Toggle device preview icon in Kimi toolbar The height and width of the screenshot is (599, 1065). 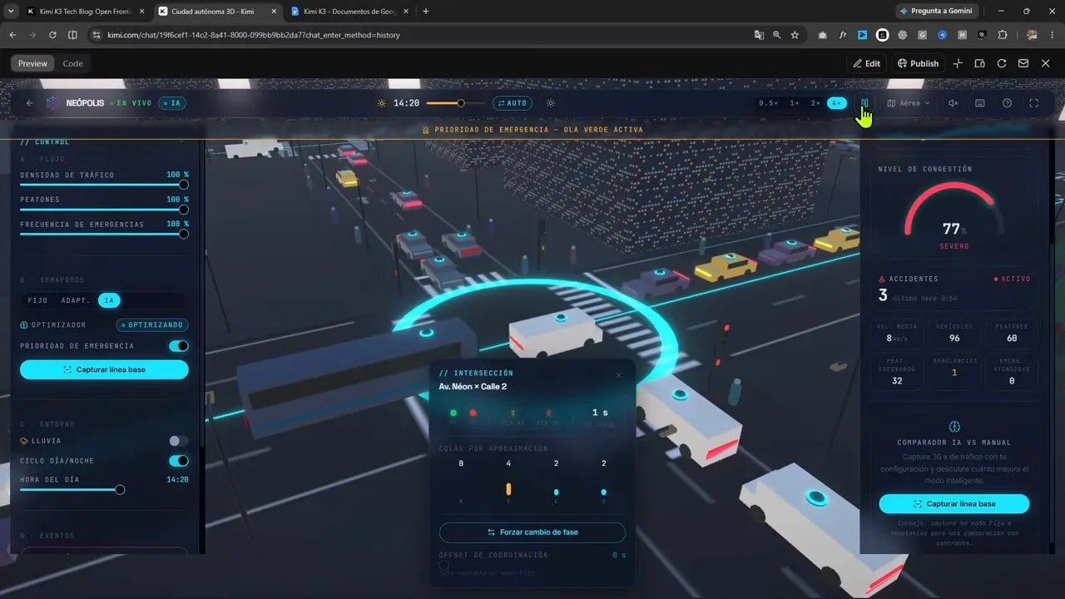tap(979, 63)
